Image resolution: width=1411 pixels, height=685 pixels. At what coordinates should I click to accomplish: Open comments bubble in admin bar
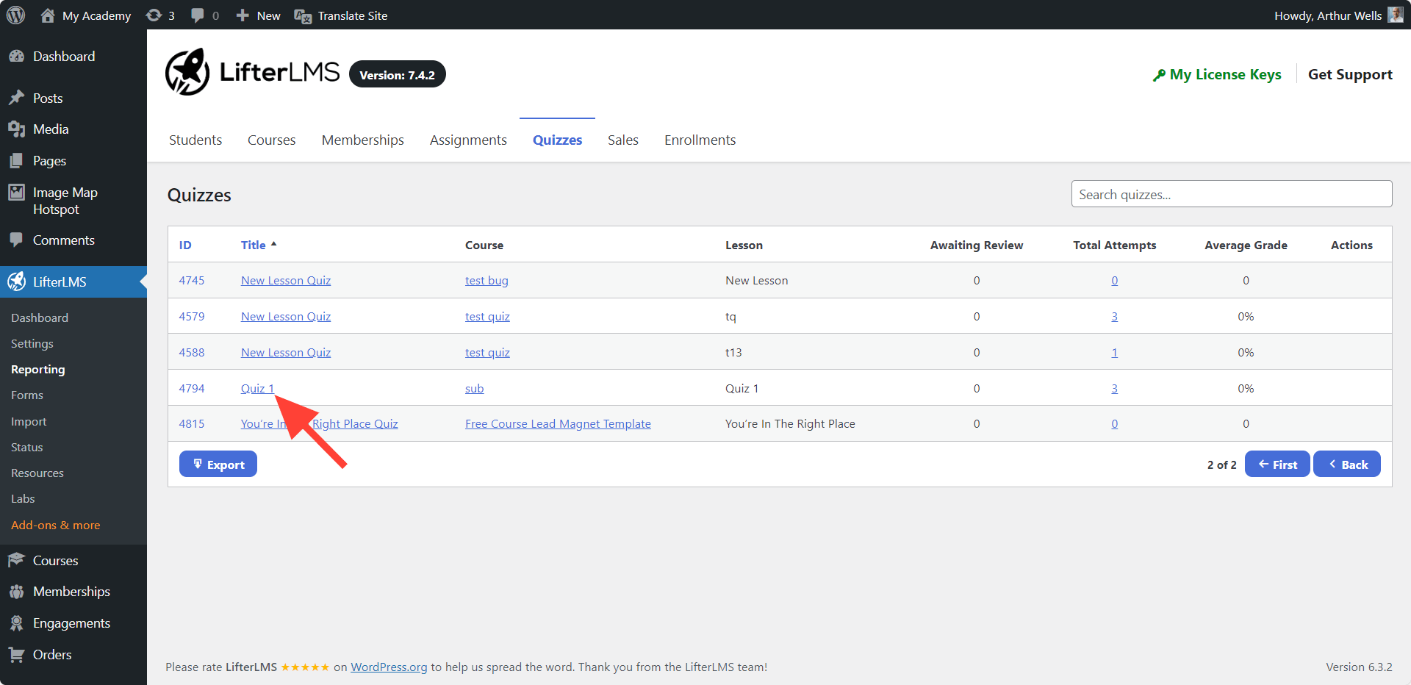[197, 15]
